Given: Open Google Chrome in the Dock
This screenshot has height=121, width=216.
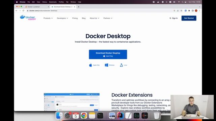Looking at the screenshot, I should tap(84, 116).
